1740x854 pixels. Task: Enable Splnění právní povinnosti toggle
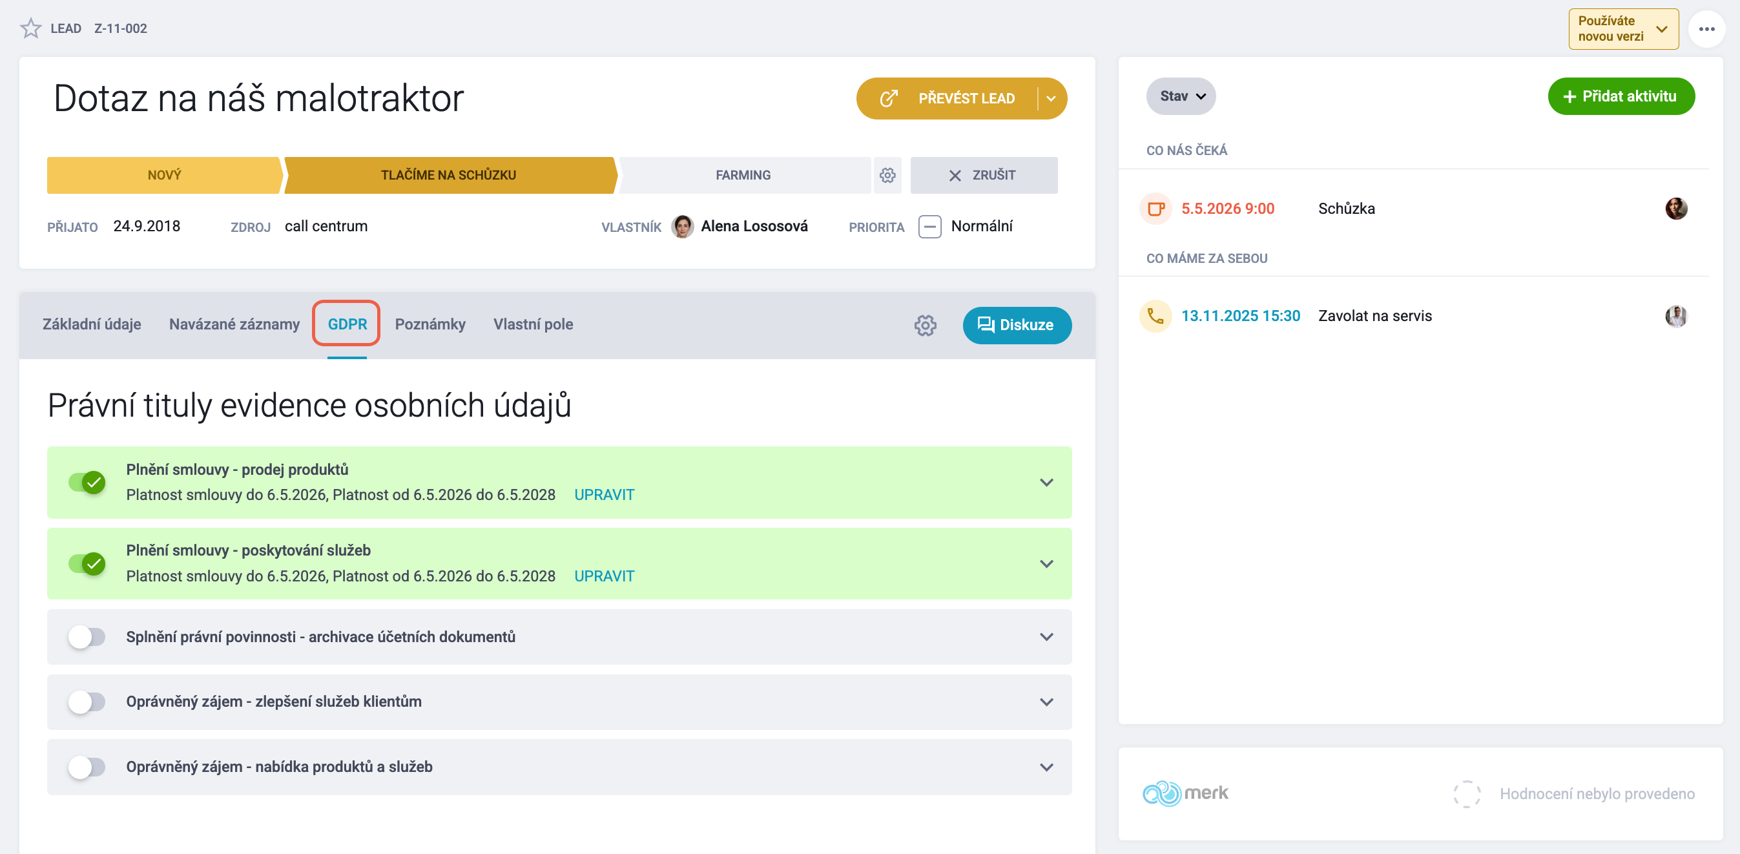click(x=87, y=636)
